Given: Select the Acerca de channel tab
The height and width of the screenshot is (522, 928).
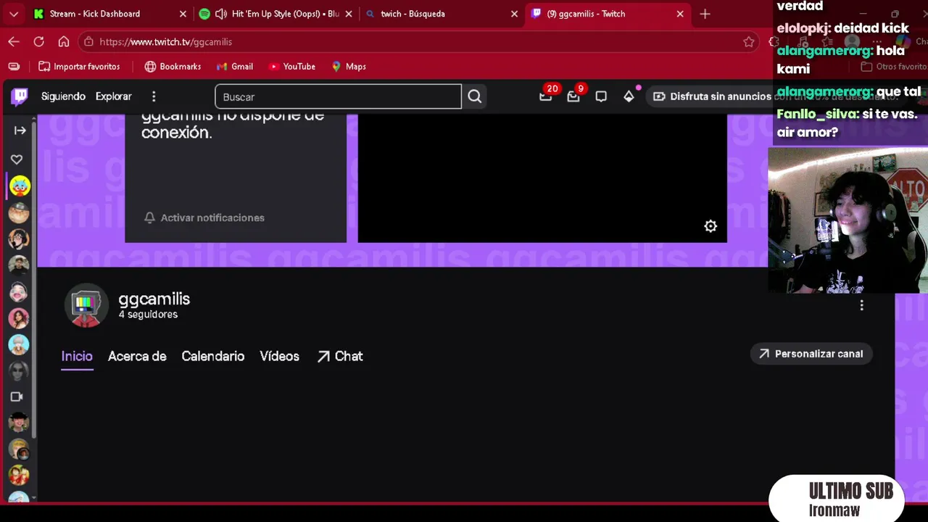Looking at the screenshot, I should coord(137,356).
